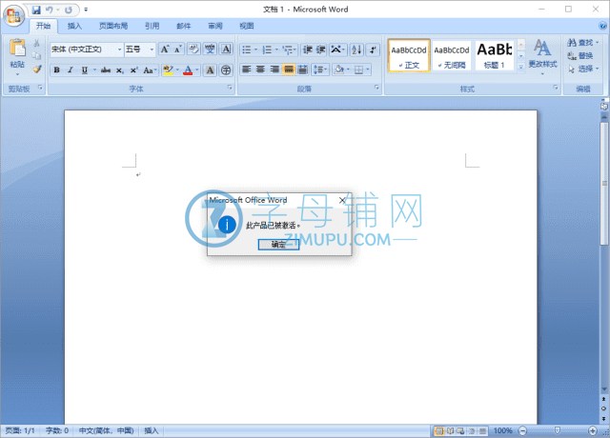
Task: Paste clipboard contents using the 粘贴 button
Action: point(17,57)
